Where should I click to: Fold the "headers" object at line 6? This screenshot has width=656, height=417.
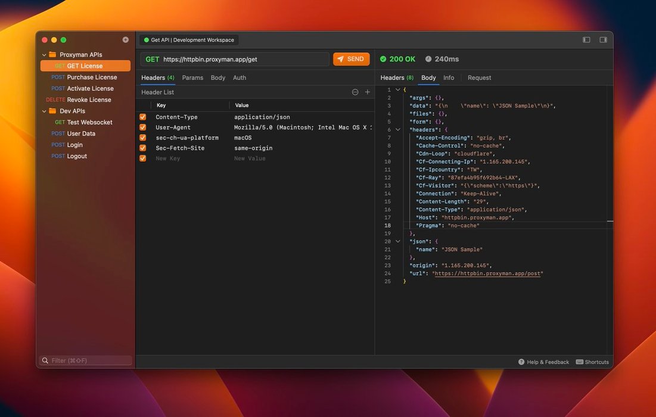(398, 130)
